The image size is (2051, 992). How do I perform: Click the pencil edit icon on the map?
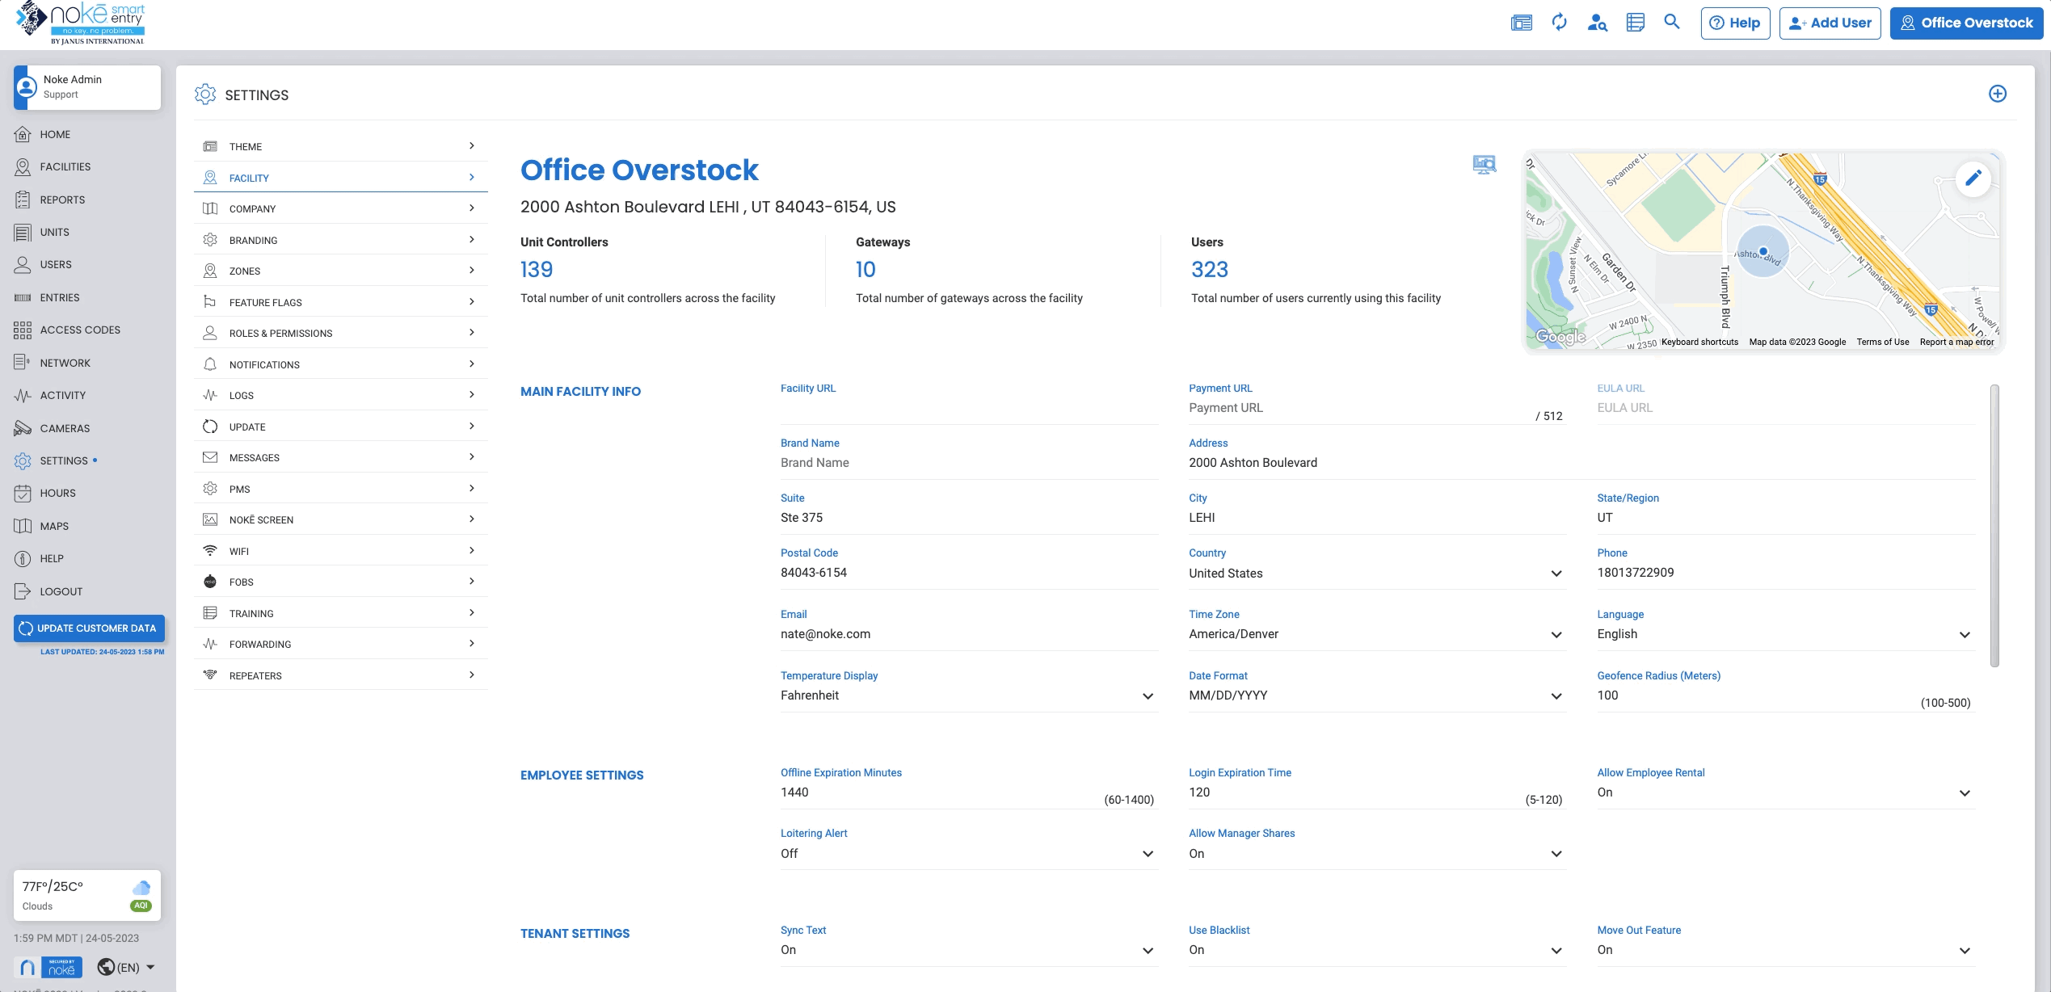pyautogui.click(x=1973, y=178)
